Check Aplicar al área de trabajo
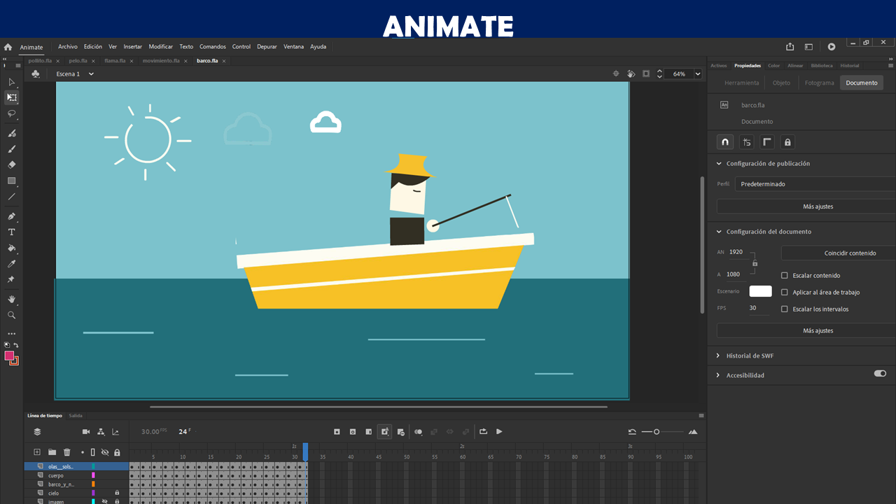This screenshot has height=504, width=896. coord(784,293)
